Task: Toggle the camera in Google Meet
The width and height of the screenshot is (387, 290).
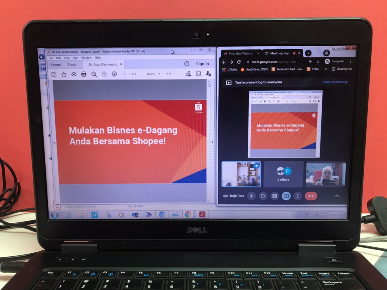Action: pos(263,196)
